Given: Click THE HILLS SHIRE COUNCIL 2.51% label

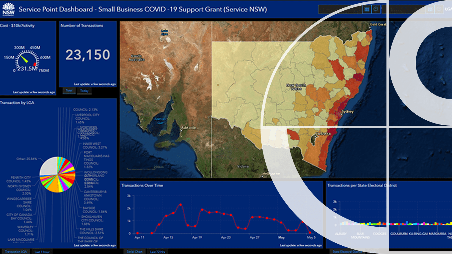Looking at the screenshot, I should (x=91, y=231).
